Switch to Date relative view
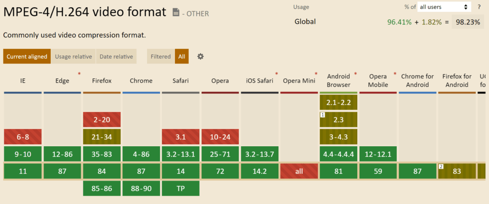The width and height of the screenshot is (489, 204). pos(116,56)
